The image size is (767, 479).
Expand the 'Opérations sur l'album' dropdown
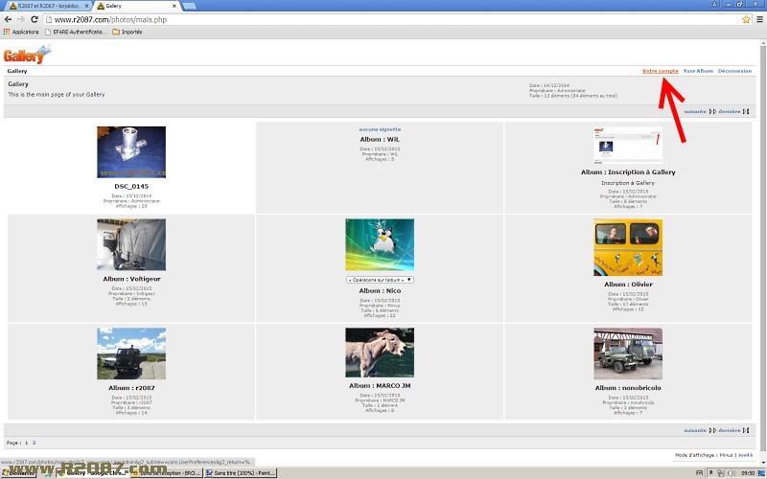pos(380,280)
